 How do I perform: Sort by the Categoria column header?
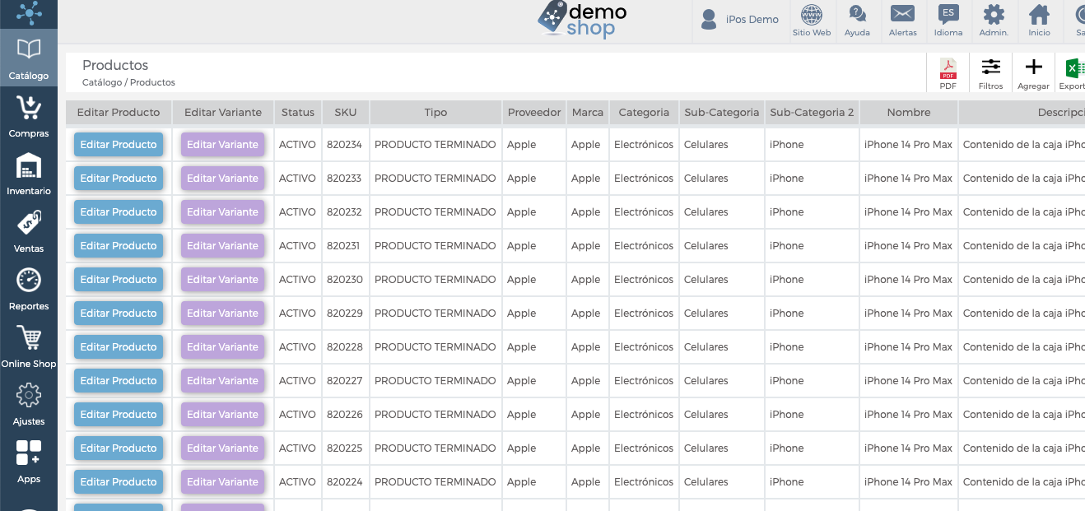[645, 113]
